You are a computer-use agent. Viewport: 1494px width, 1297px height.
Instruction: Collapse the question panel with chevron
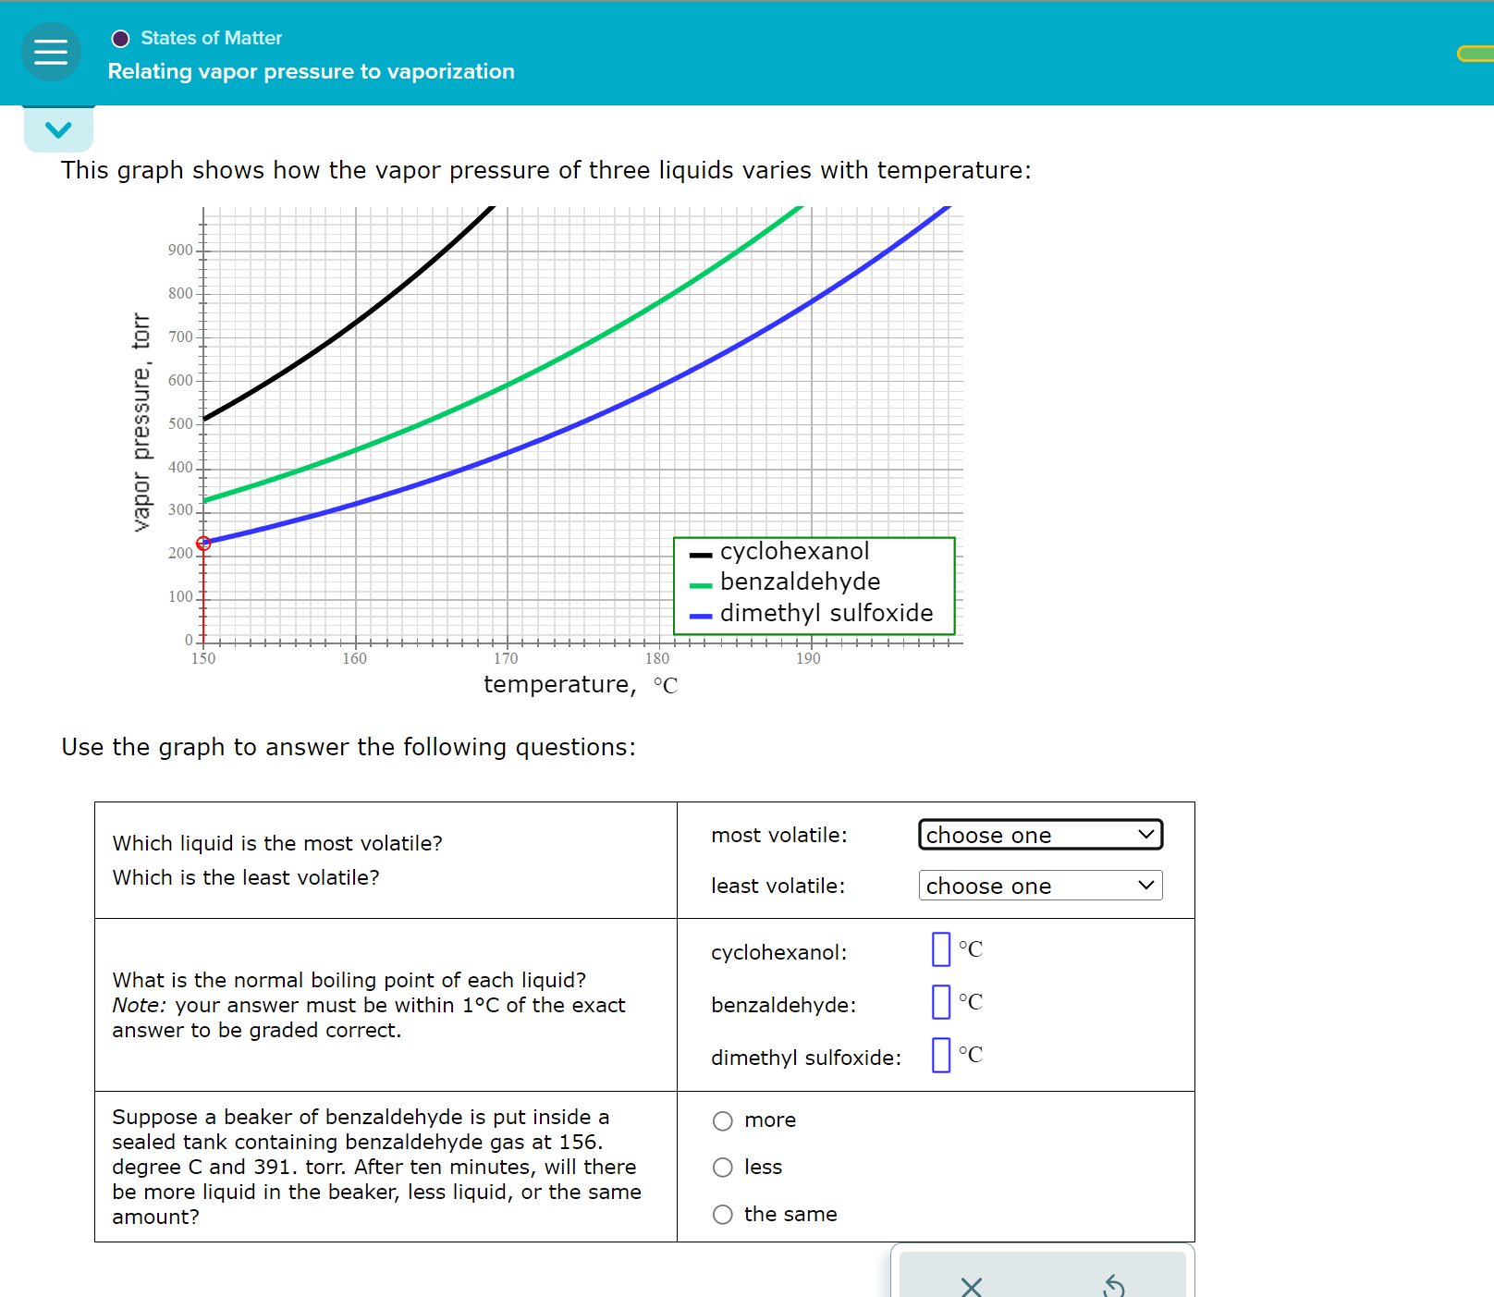58,129
